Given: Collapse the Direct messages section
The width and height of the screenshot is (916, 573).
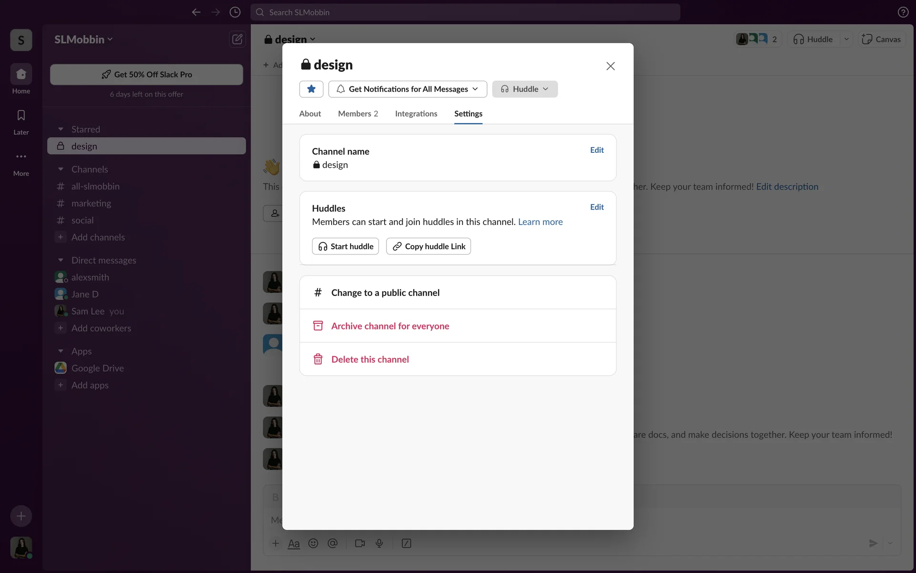Looking at the screenshot, I should (61, 260).
